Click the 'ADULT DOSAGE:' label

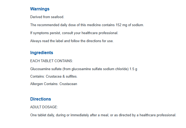coord(44,107)
